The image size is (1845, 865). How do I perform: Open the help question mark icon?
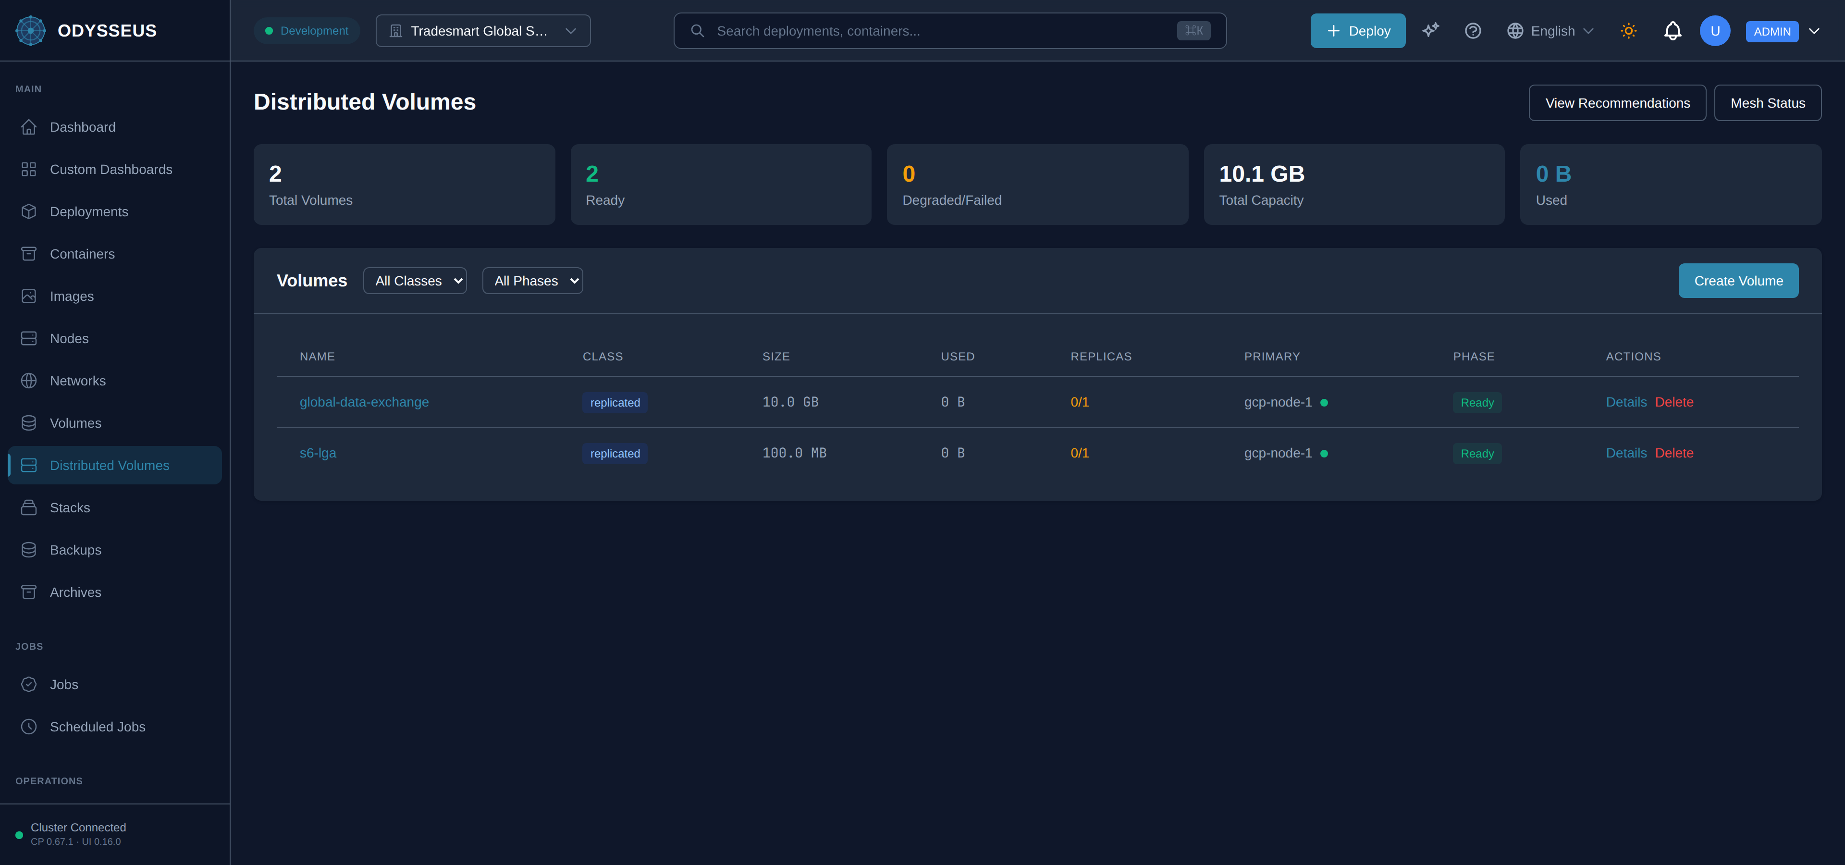1473,31
